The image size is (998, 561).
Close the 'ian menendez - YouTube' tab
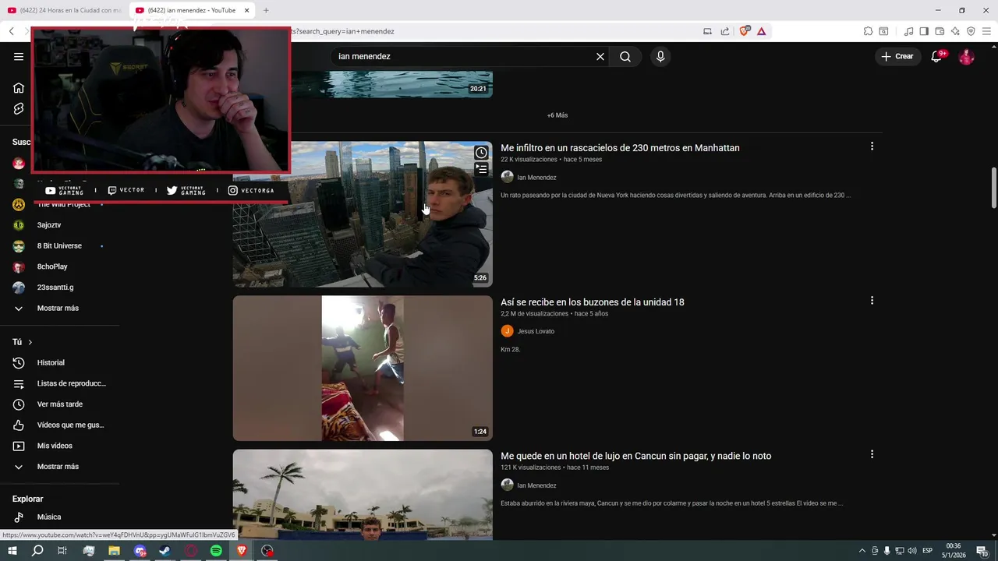247,10
